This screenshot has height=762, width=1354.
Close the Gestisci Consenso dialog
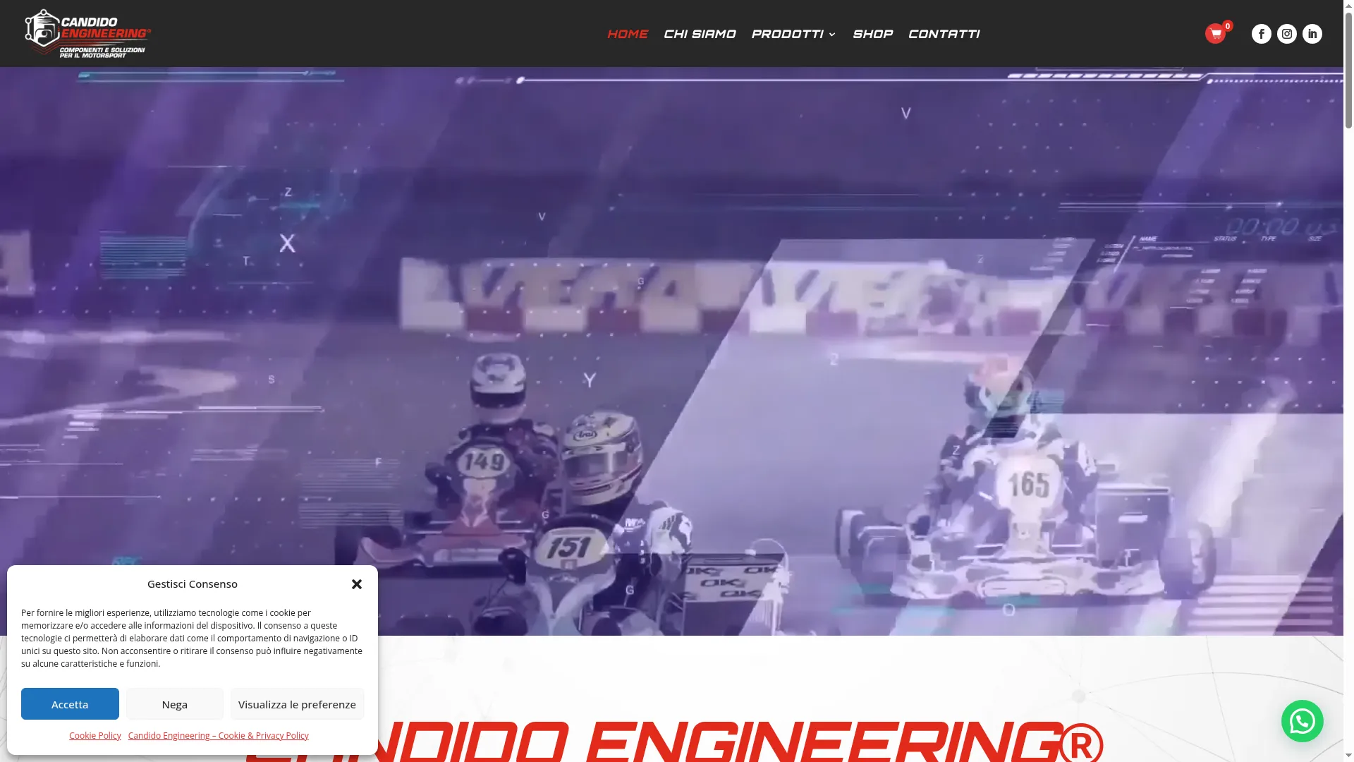click(x=357, y=584)
